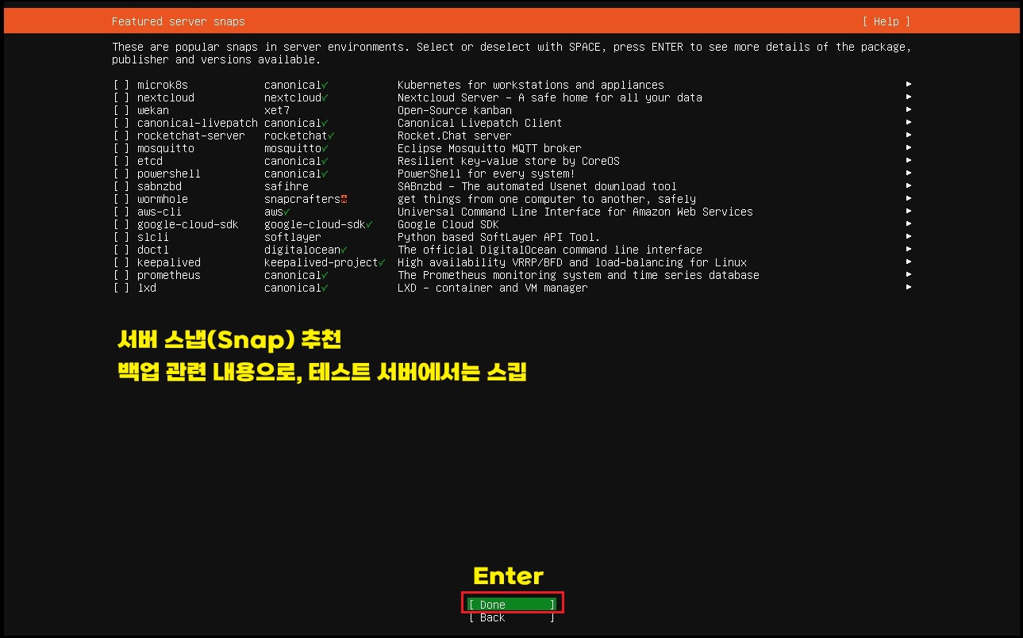The height and width of the screenshot is (638, 1023).
Task: Expand the wekan row's details arrow
Action: click(x=909, y=110)
